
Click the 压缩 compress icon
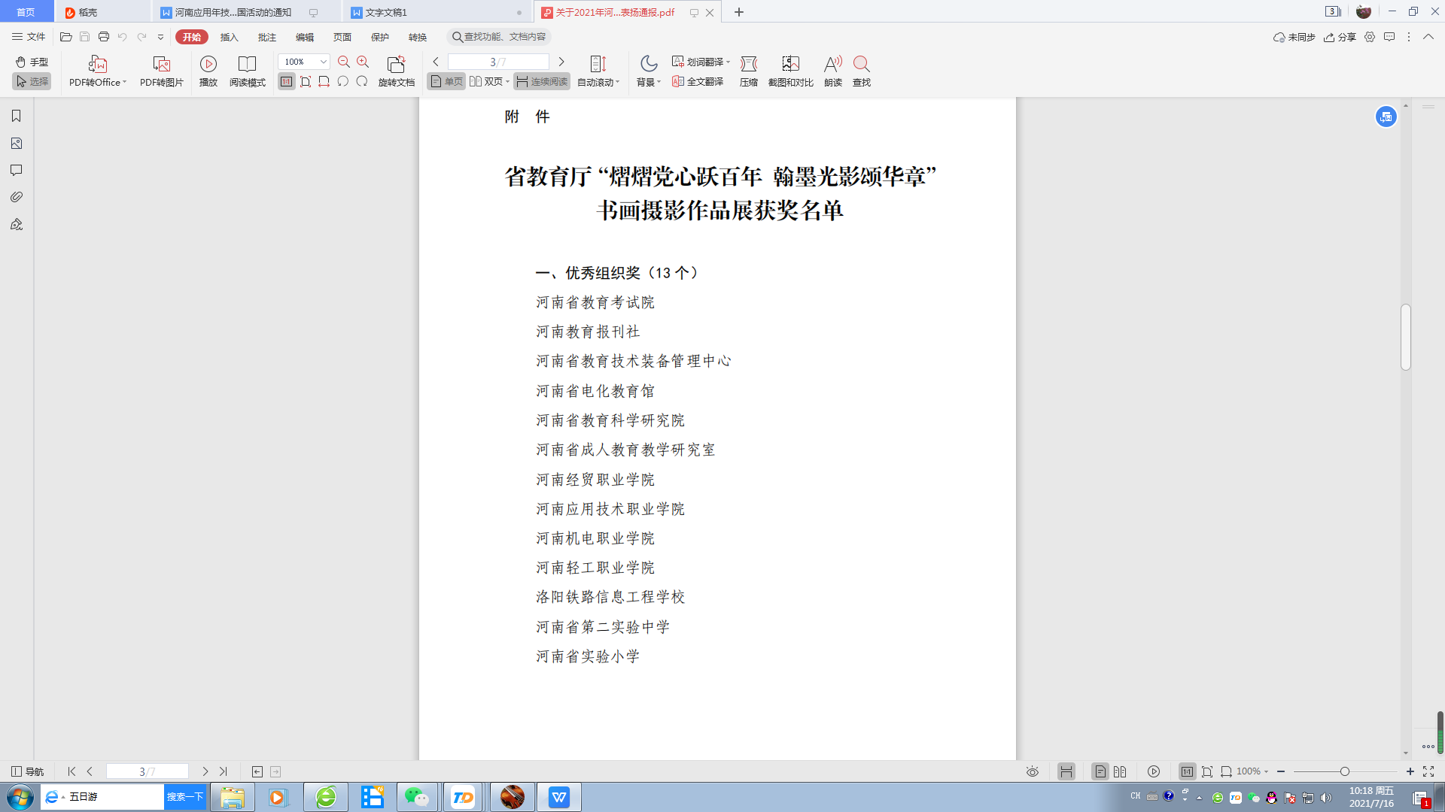pos(748,65)
